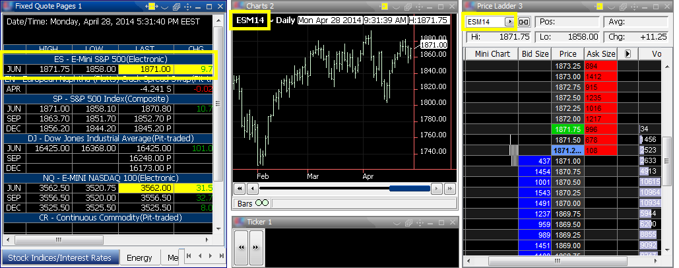Viewport: 679px width, 268px height.
Task: Select CR - Continuous Commodity(Pit-traded) header row
Action: [108, 217]
